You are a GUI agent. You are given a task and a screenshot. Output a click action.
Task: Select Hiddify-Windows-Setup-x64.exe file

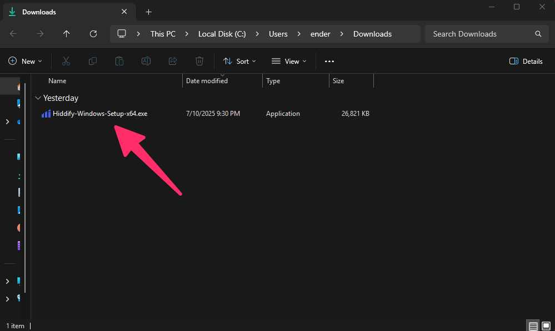[x=100, y=114]
